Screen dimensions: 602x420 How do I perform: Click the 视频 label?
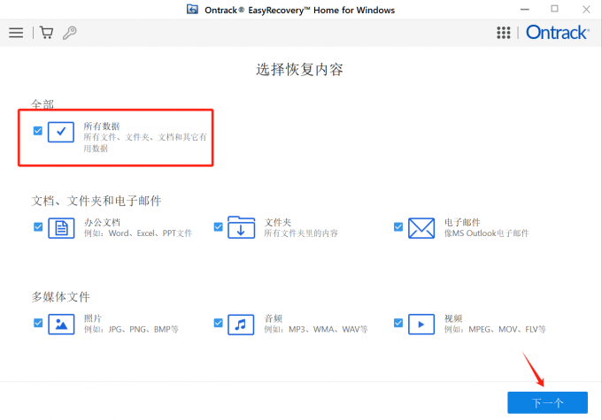click(453, 318)
